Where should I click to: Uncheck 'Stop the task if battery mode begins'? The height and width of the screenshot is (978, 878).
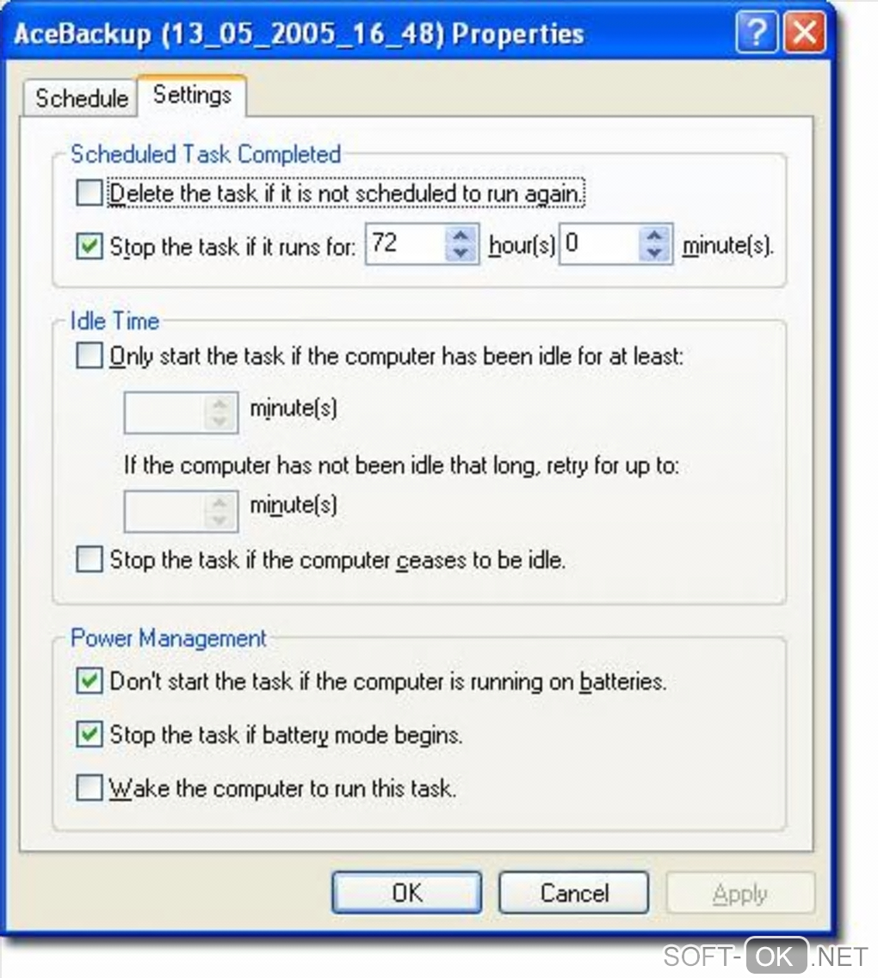pos(90,735)
